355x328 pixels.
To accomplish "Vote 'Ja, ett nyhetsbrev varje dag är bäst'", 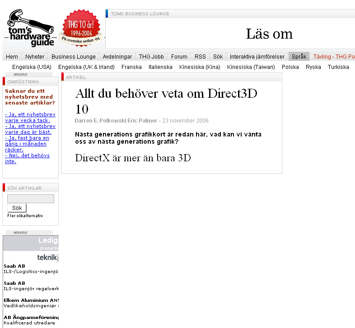I will click(x=30, y=129).
